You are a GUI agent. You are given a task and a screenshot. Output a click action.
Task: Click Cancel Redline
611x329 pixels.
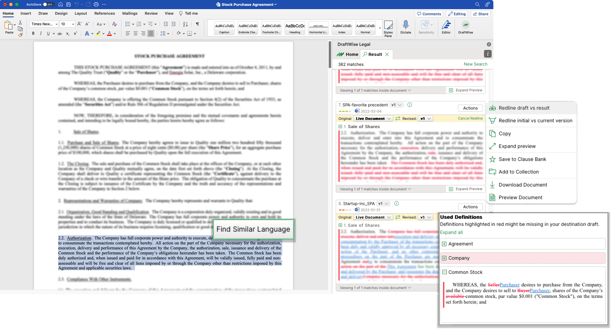pyautogui.click(x=470, y=118)
